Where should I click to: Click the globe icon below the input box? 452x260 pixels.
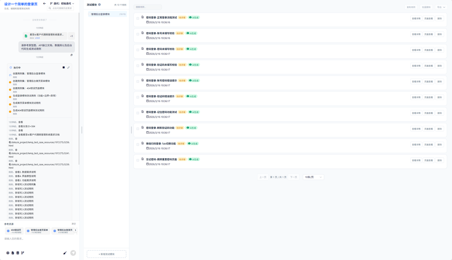[x=8, y=253]
